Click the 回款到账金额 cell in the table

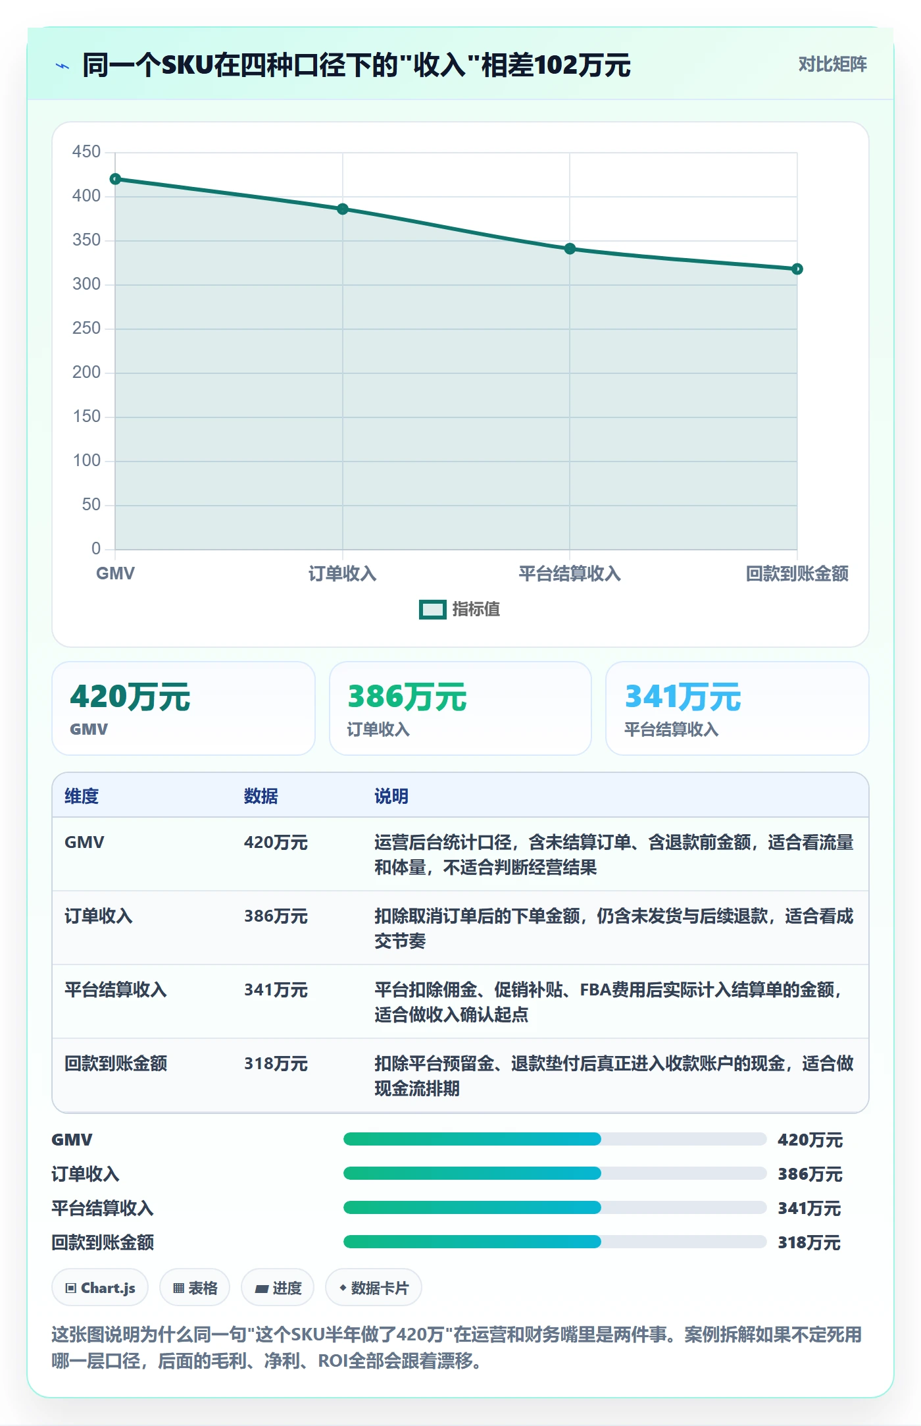[x=116, y=1063]
